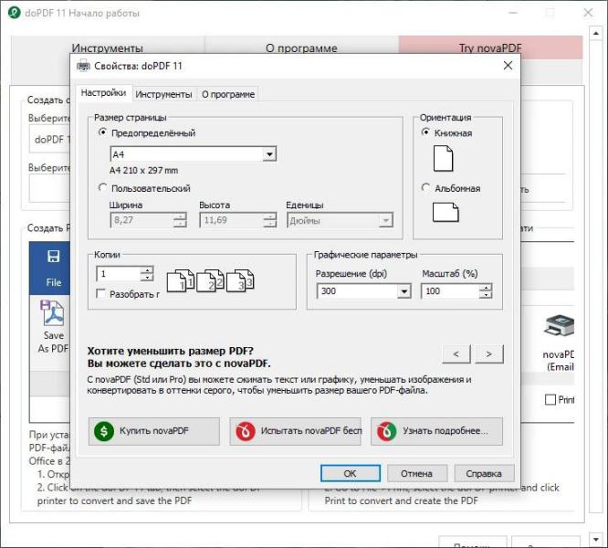
Task: Click the printer icon in Properties dialog title
Action: point(83,66)
